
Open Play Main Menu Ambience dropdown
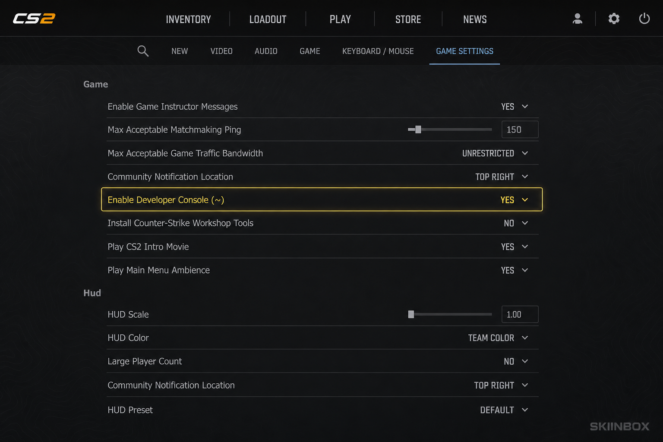[x=515, y=270]
